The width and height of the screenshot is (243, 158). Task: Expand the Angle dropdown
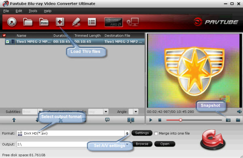point(136,112)
